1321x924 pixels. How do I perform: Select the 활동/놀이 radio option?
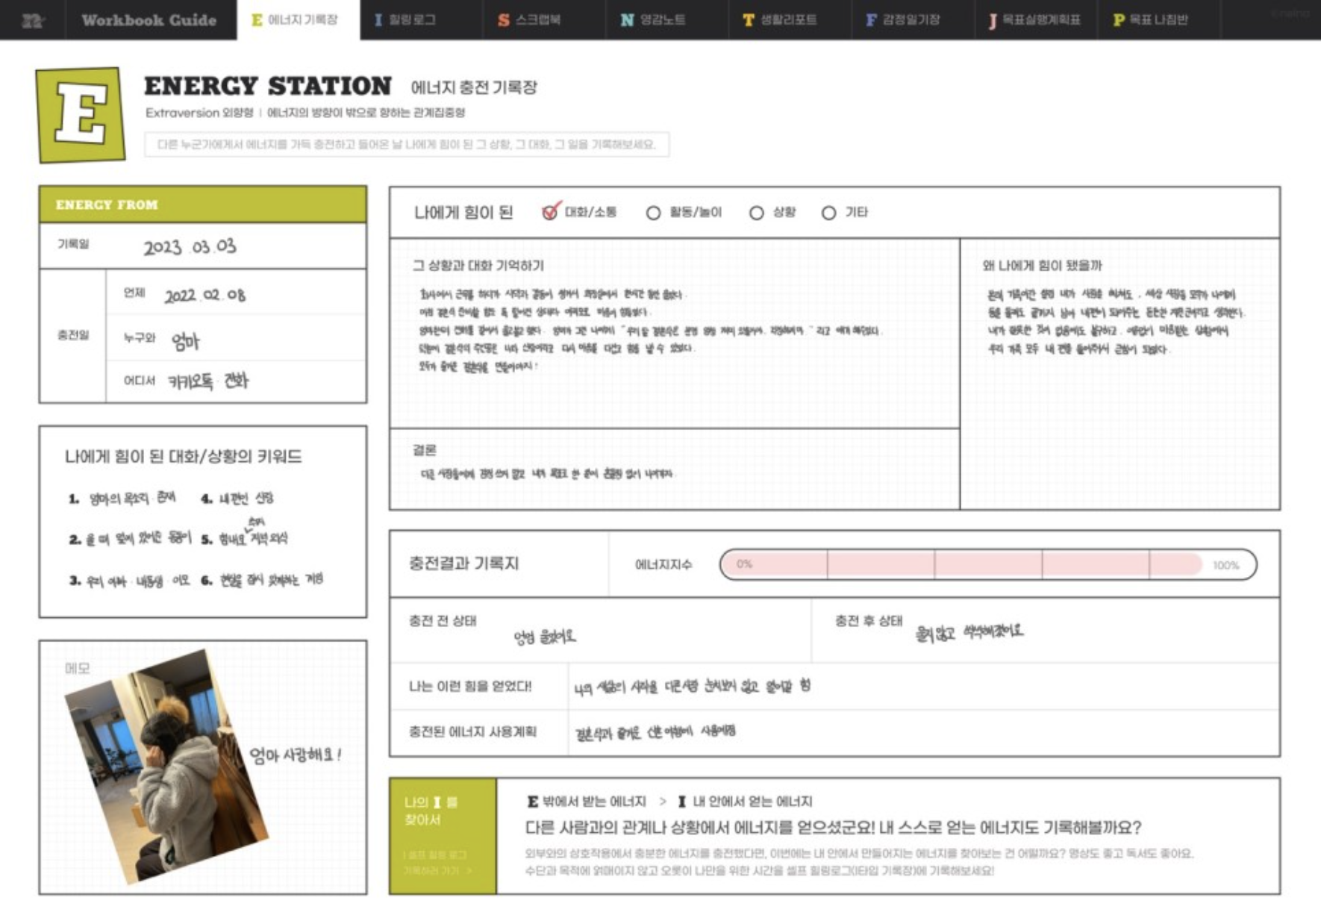[x=653, y=213]
